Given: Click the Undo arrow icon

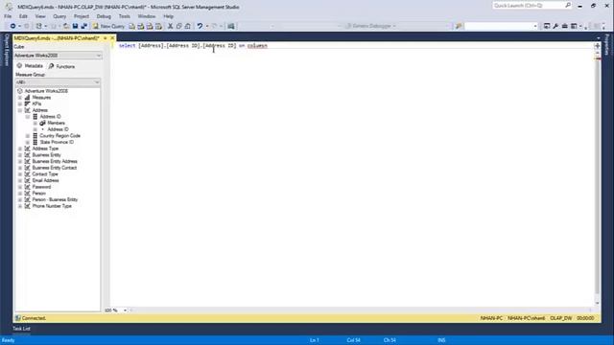Looking at the screenshot, I should click(200, 26).
